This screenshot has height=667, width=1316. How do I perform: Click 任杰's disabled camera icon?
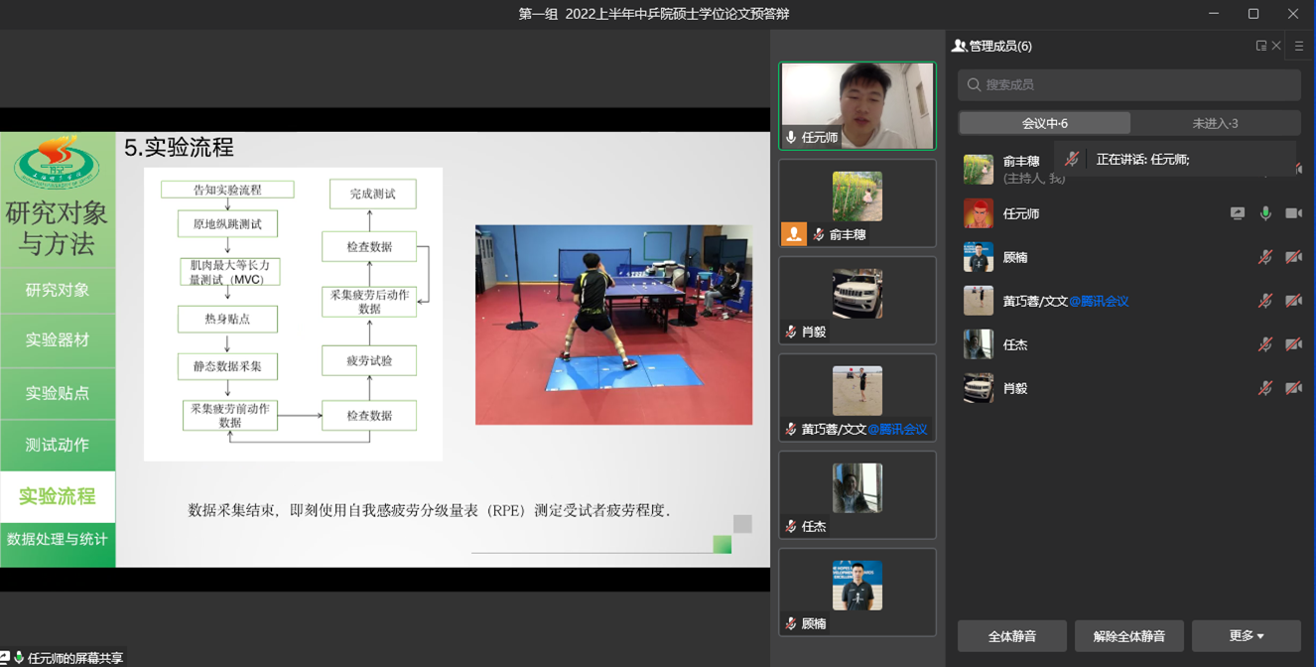point(1293,344)
